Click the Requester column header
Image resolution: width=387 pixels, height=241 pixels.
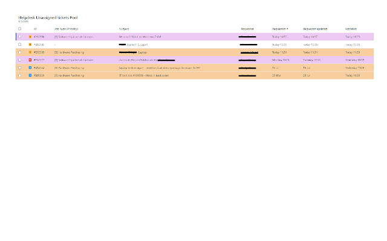(x=247, y=29)
